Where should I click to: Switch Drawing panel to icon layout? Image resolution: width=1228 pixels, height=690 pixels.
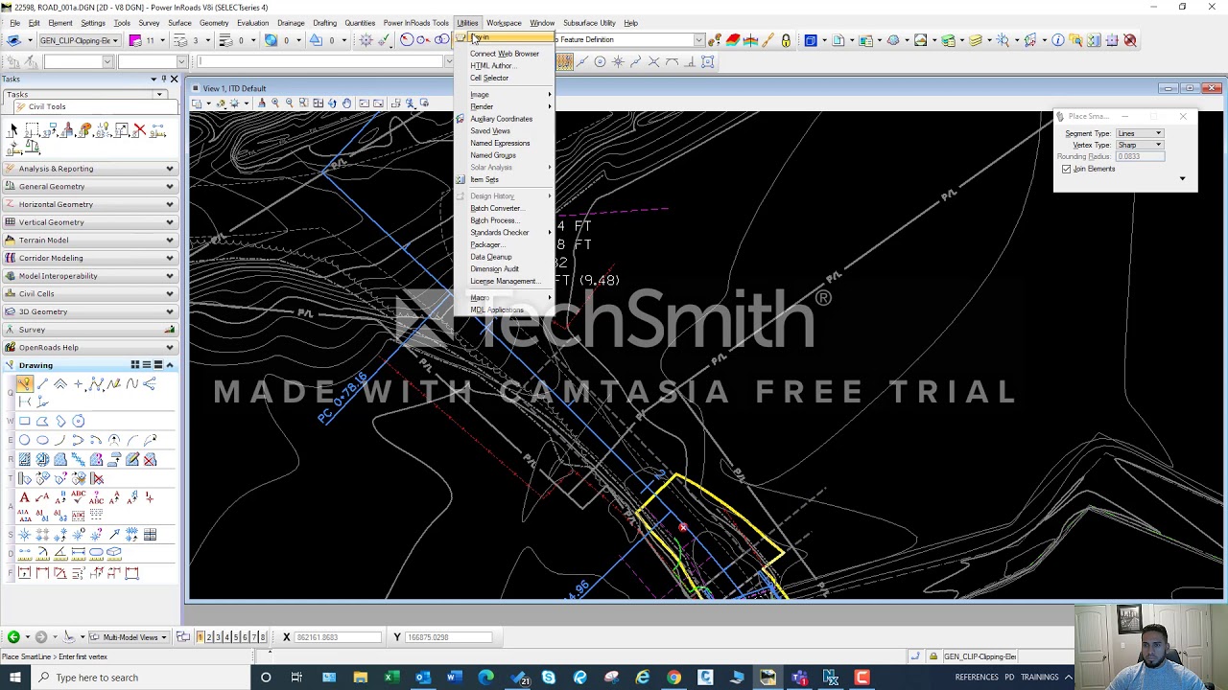tap(135, 365)
